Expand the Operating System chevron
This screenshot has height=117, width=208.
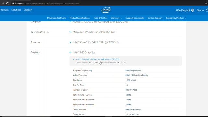click(70, 32)
